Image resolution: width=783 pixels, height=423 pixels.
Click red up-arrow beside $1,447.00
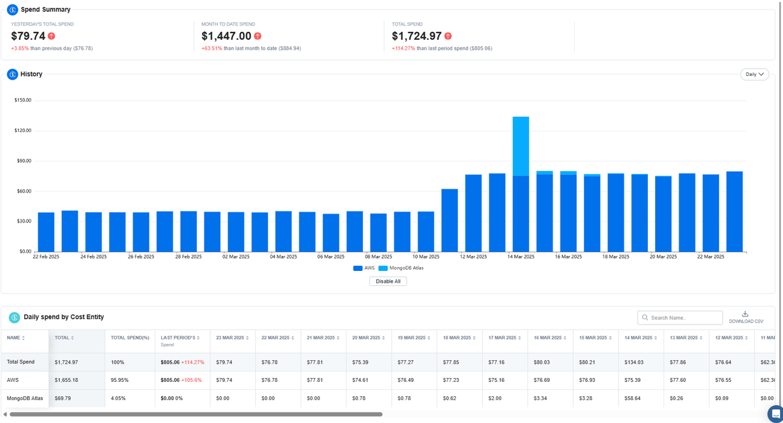point(258,37)
